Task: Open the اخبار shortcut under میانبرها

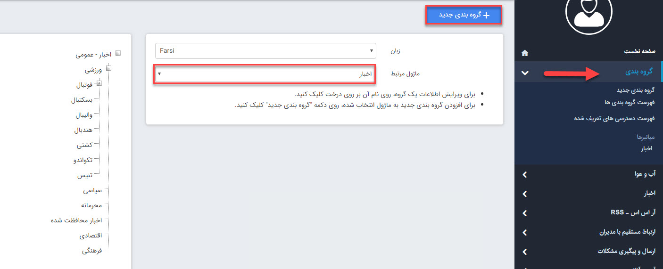Action: coord(646,148)
